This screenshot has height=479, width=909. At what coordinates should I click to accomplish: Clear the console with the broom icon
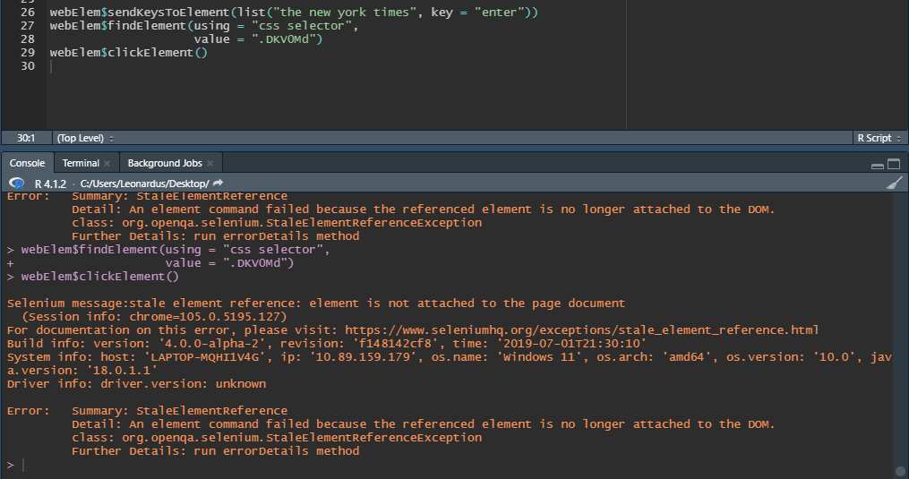click(x=895, y=184)
